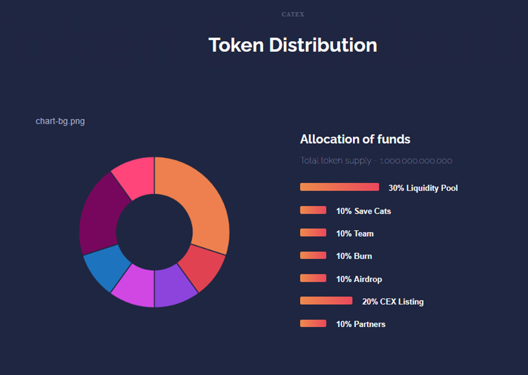This screenshot has height=375, width=528.
Task: Click the Token Distribution heading
Action: coord(293,45)
